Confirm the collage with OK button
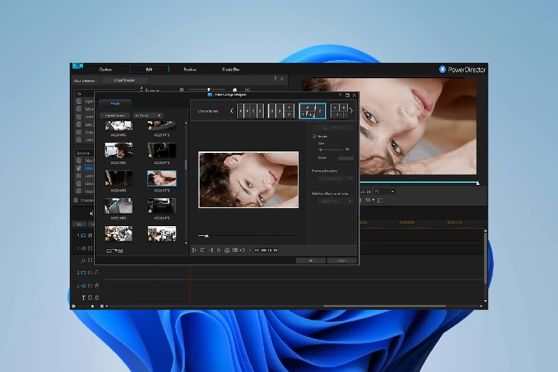558x372 pixels. (310, 260)
